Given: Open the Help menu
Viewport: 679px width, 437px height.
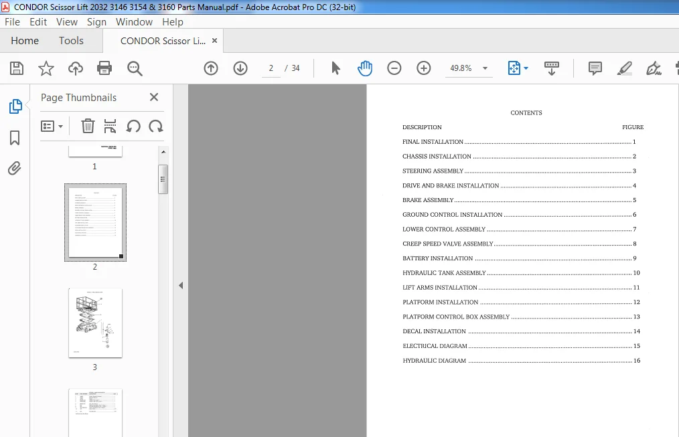Looking at the screenshot, I should pos(173,22).
